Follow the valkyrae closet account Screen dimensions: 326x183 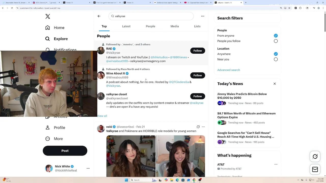click(198, 96)
